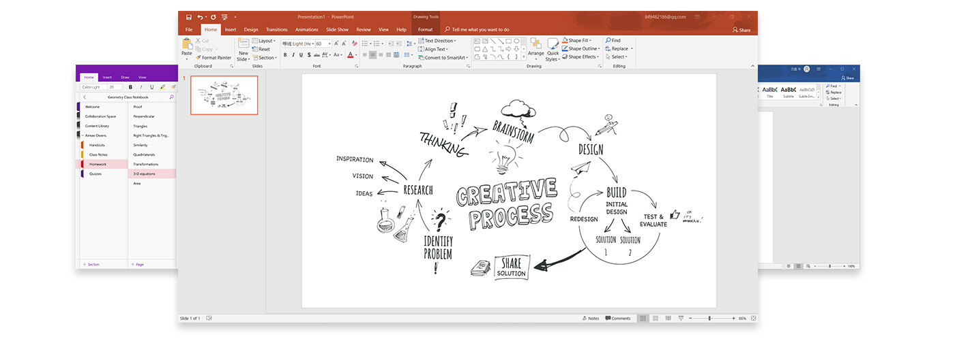Screen dimensions: 955x345
Task: Toggle center text alignment
Action: [x=372, y=55]
